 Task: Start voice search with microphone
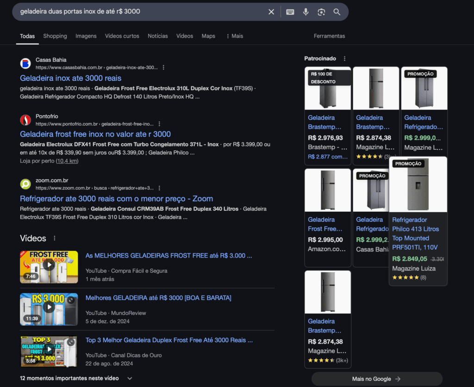tap(306, 12)
